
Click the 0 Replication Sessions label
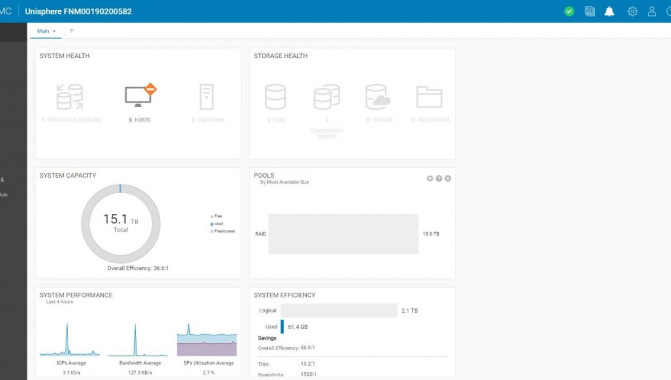pyautogui.click(x=72, y=120)
